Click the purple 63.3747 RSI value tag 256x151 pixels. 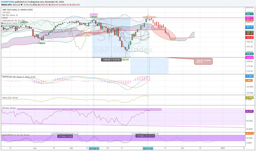coord(249,111)
